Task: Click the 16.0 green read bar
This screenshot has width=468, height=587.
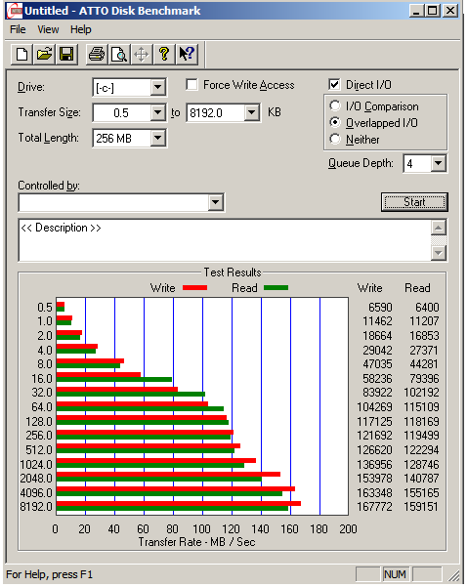Action: click(114, 380)
